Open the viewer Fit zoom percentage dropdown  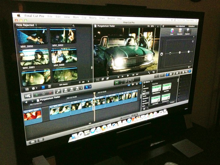(x=151, y=26)
